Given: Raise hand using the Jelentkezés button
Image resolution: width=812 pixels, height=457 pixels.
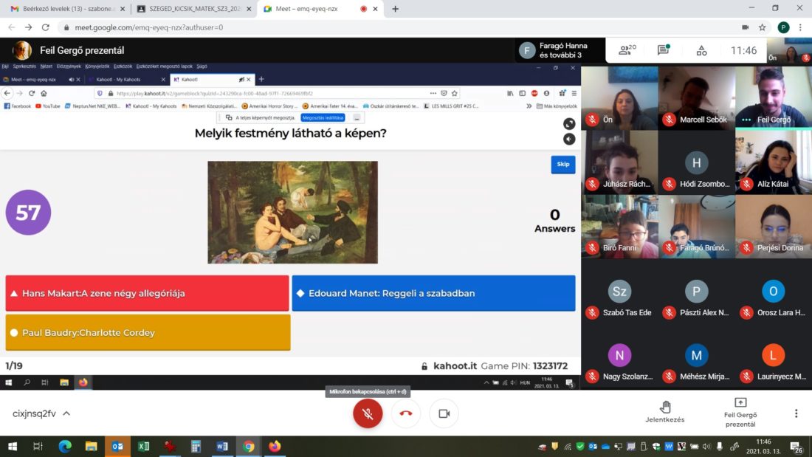Looking at the screenshot, I should pos(665,412).
